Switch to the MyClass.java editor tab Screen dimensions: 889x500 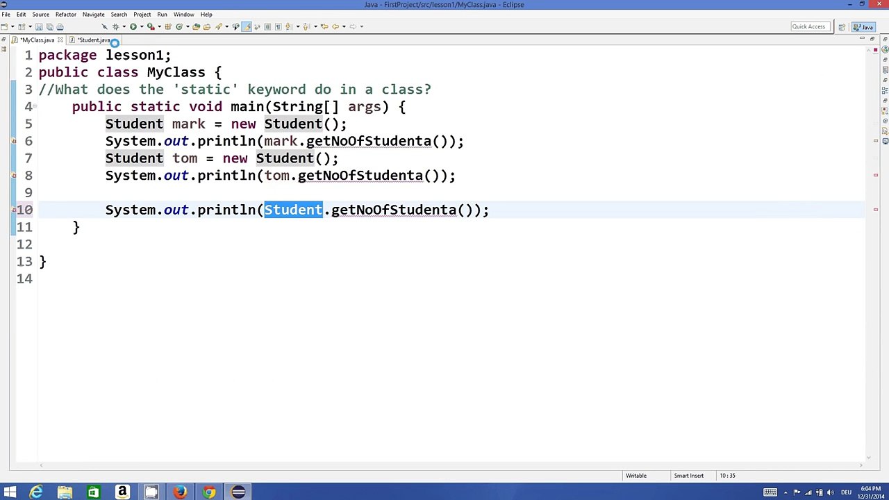37,40
